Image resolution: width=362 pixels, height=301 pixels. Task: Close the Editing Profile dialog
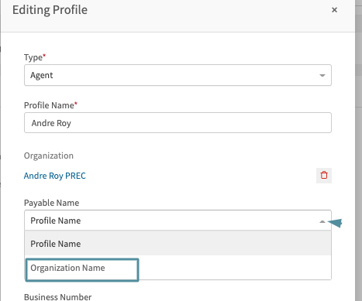(334, 10)
